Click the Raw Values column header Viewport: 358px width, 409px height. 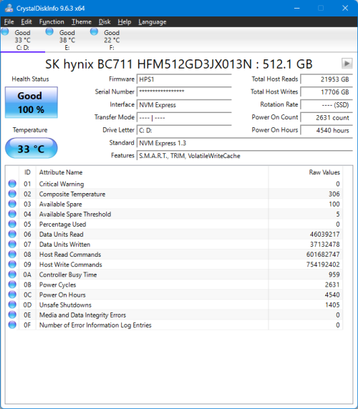(306, 172)
